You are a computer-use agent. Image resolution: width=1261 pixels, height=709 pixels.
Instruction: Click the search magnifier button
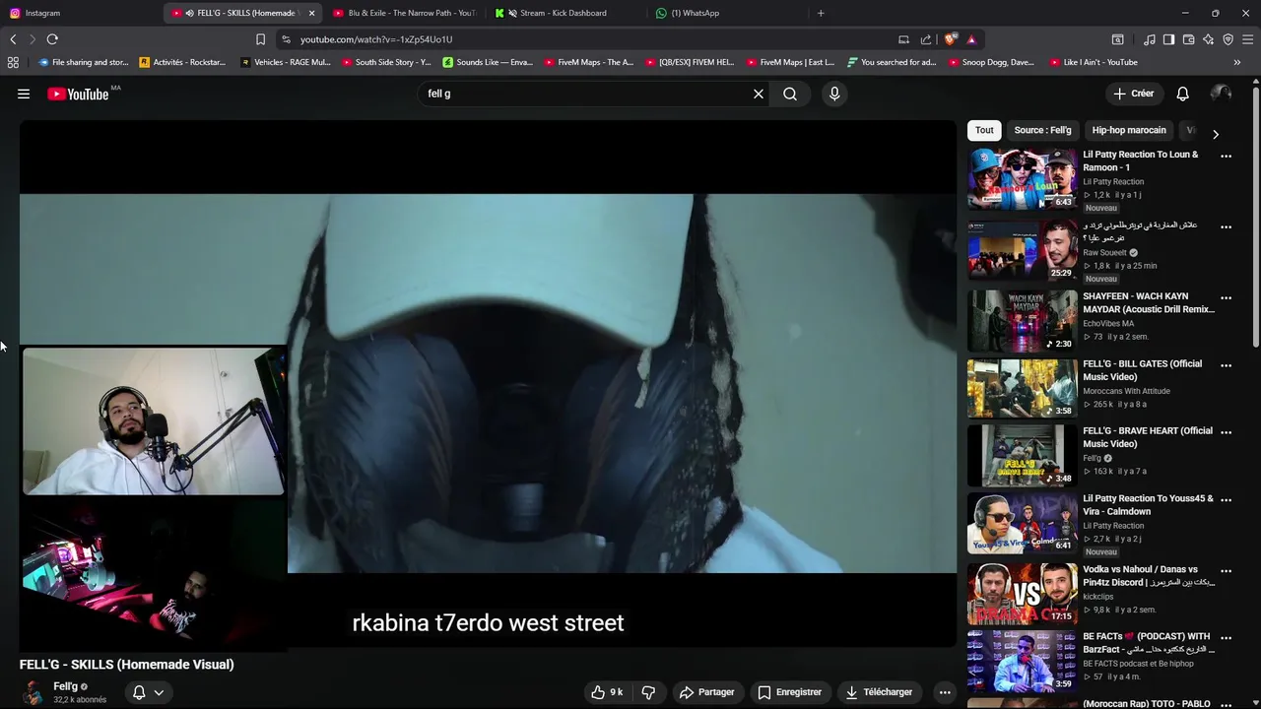(790, 94)
